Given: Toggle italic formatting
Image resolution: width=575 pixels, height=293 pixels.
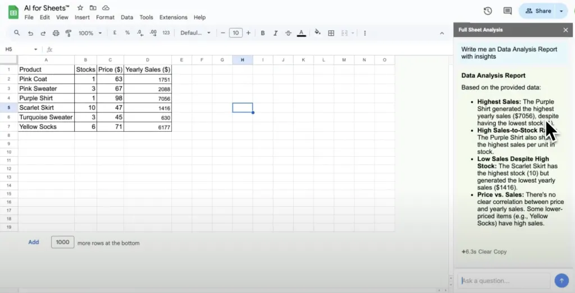Looking at the screenshot, I should tap(275, 33).
